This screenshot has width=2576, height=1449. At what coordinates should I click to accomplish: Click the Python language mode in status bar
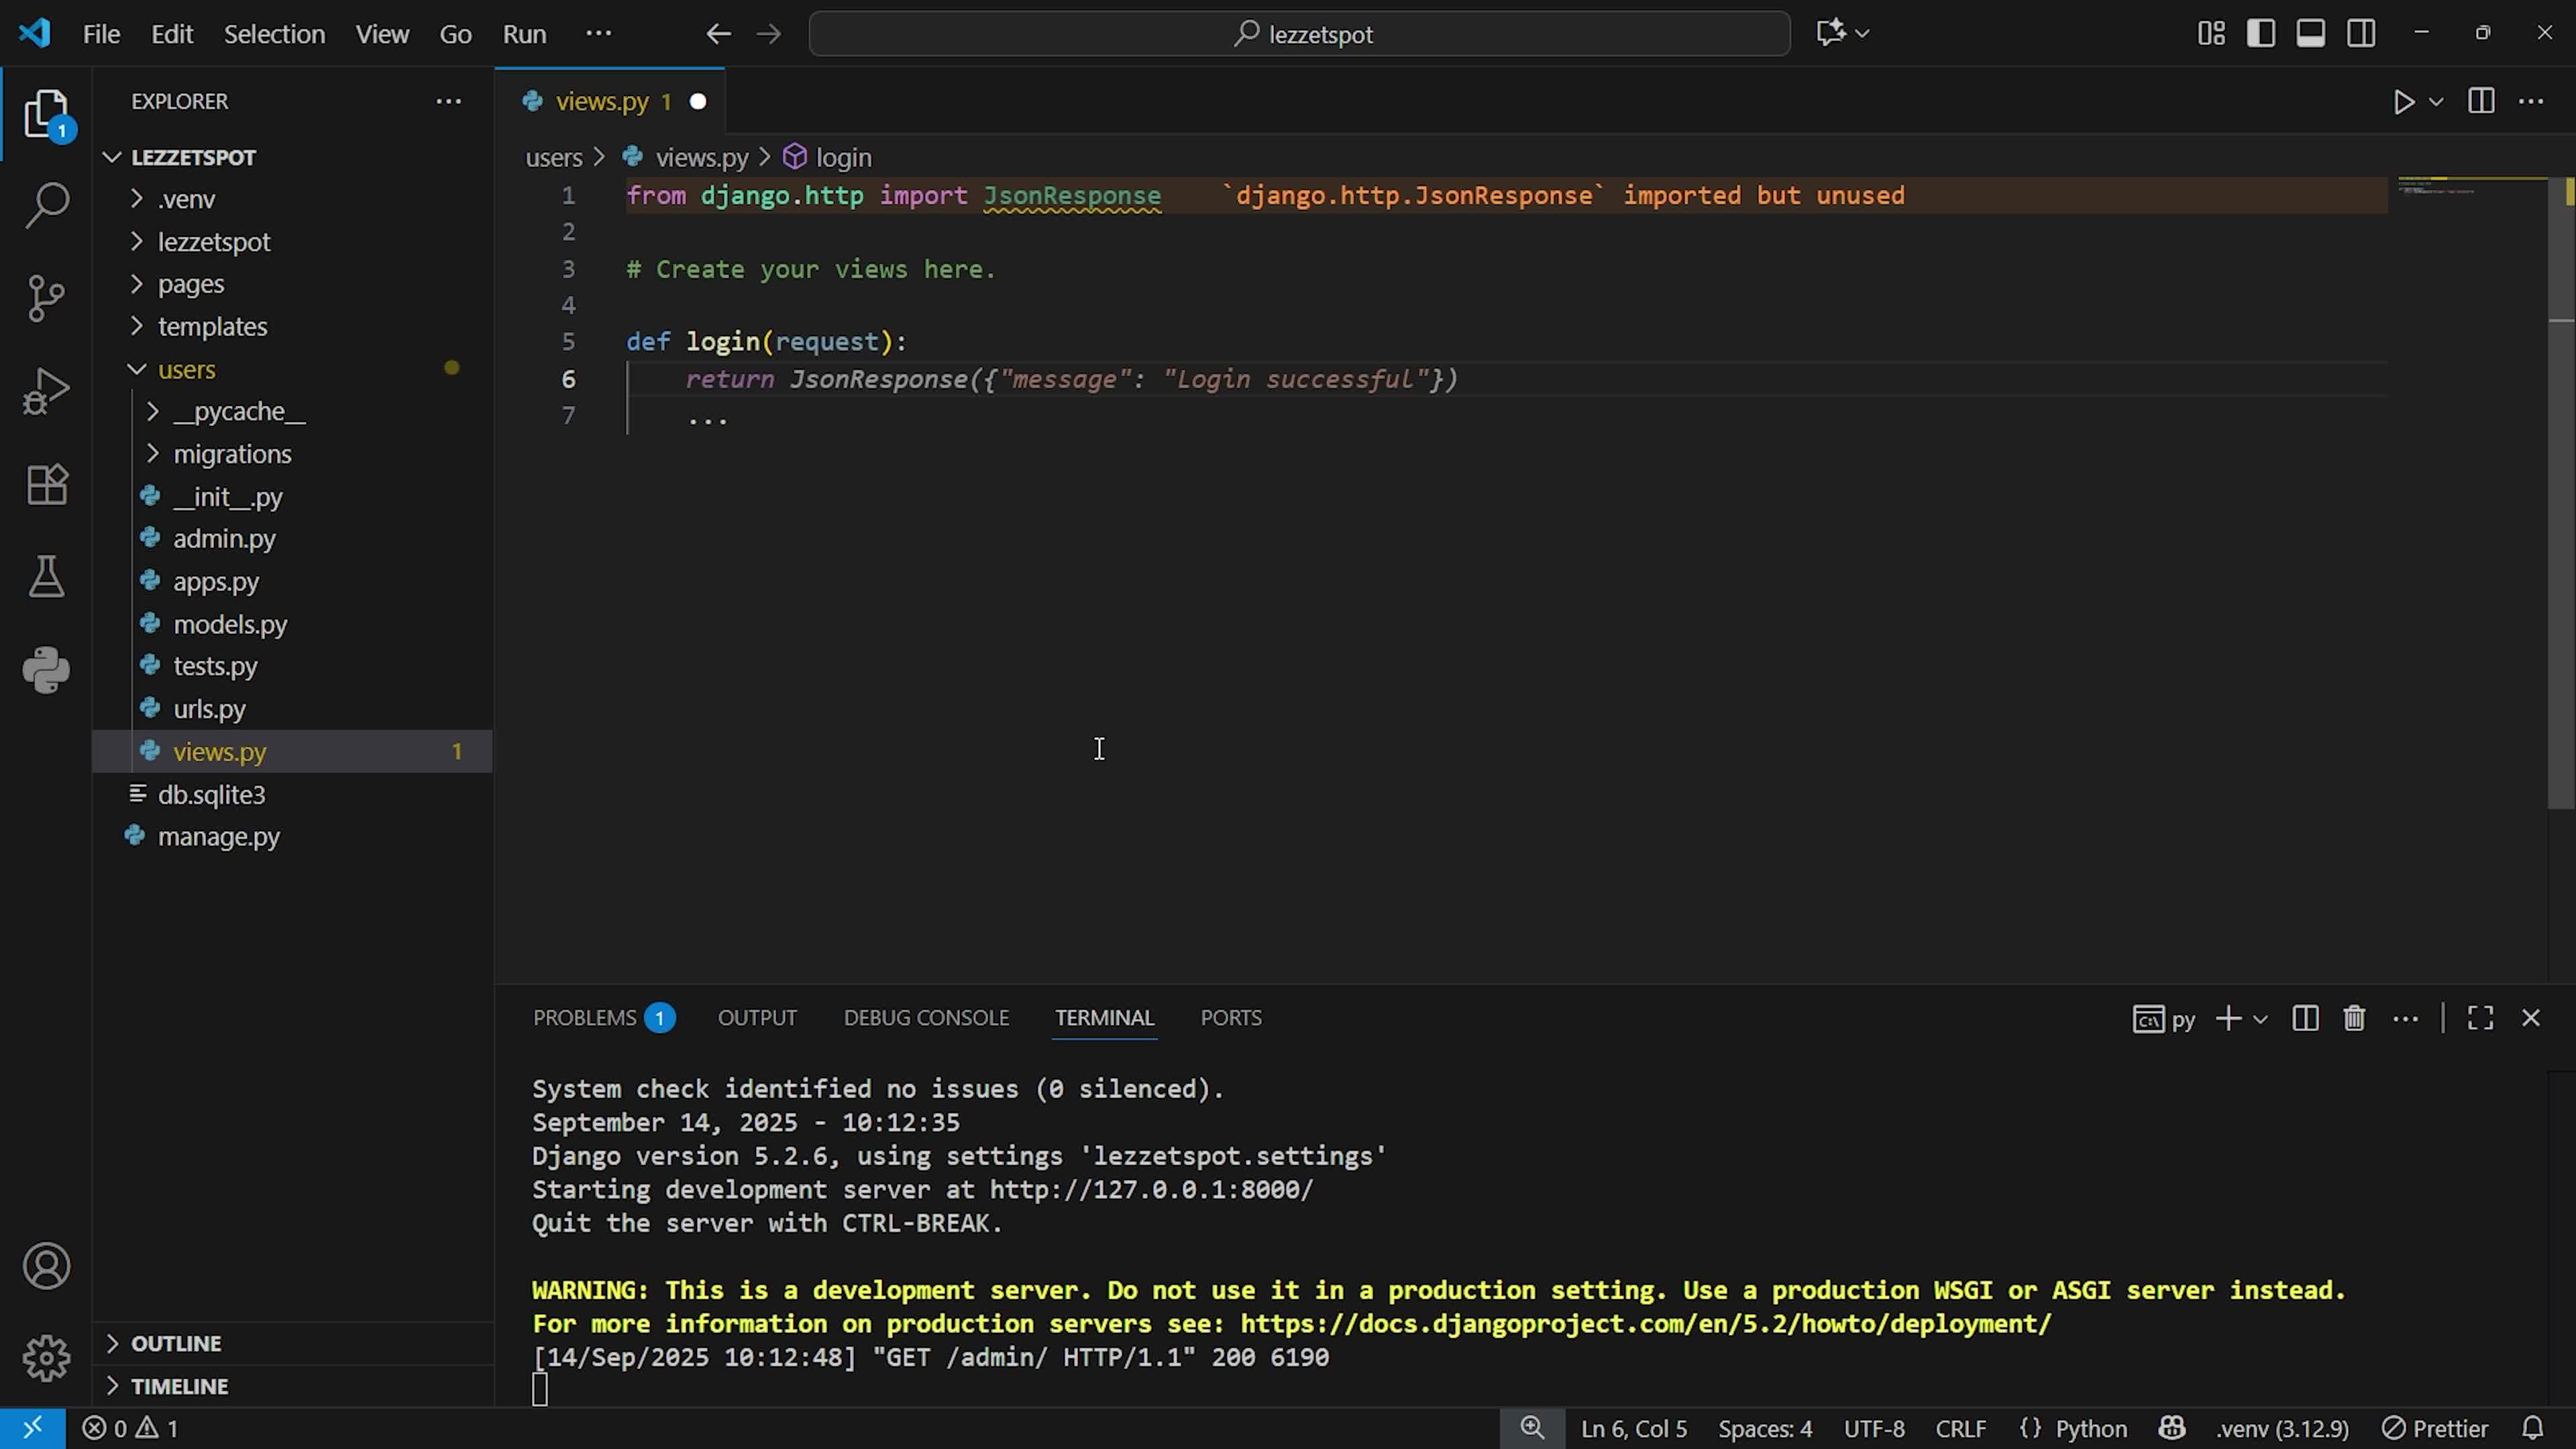(x=2090, y=1428)
